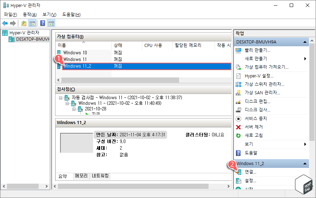Sort by the CPU 사용 column header
The width and height of the screenshot is (316, 198).
coord(157,46)
